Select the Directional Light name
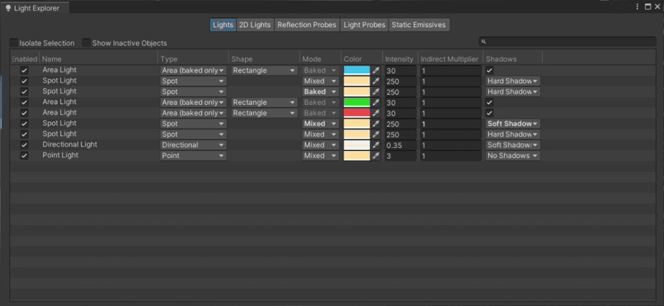Screen dimensions: 664x306 click(x=70, y=145)
